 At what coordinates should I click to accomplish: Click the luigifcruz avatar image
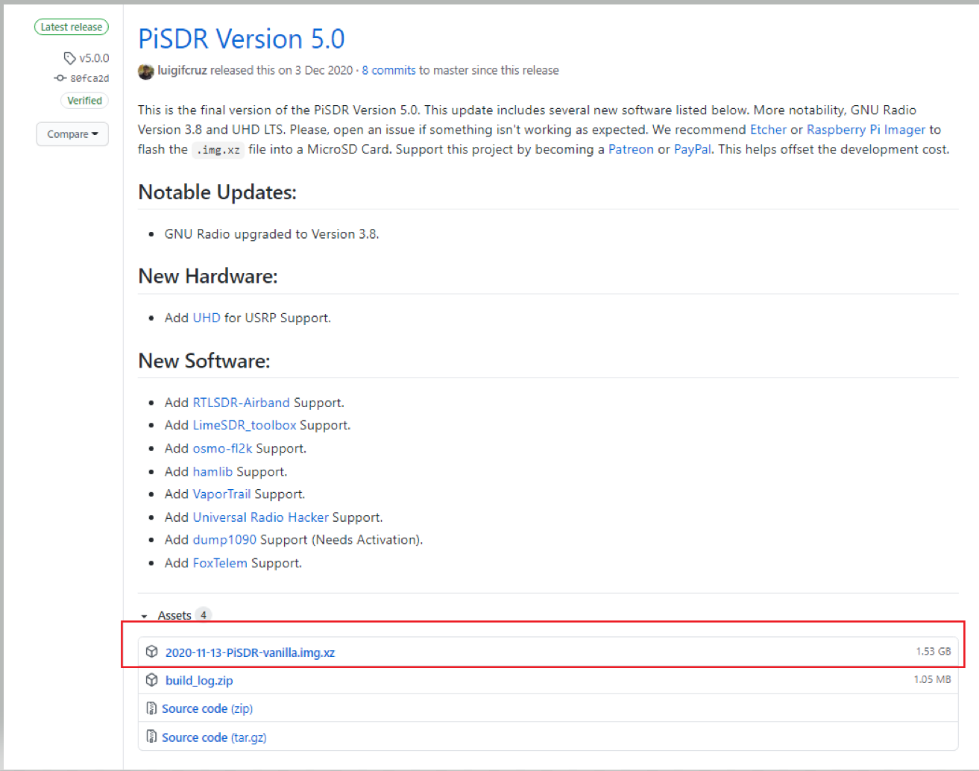tap(146, 71)
